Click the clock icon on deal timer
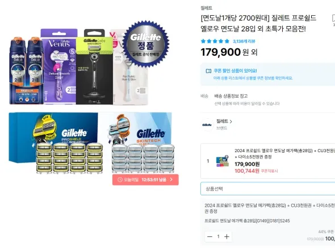 coord(120,179)
